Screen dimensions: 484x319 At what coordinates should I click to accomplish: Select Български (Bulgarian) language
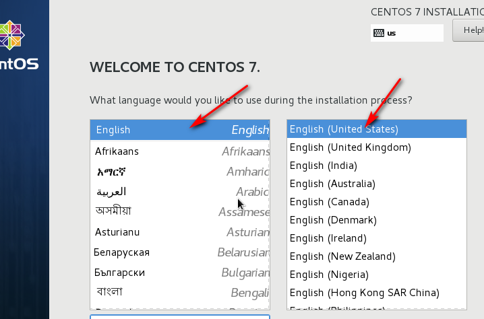[x=180, y=273]
